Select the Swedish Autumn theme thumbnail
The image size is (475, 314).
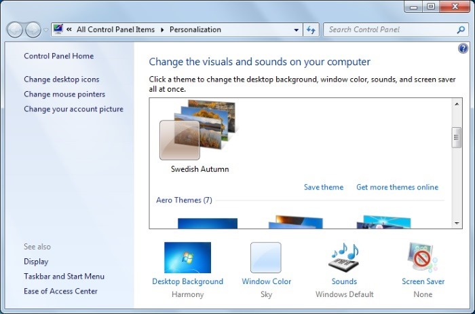[198, 130]
